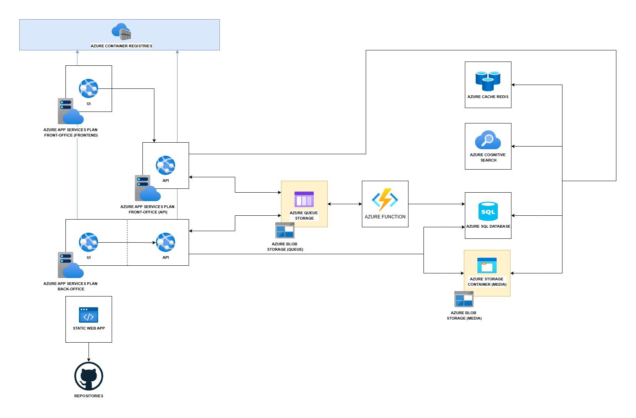Click the Azure Function lightning bolt icon
Viewport: 636px width, 418px height.
pyautogui.click(x=385, y=199)
